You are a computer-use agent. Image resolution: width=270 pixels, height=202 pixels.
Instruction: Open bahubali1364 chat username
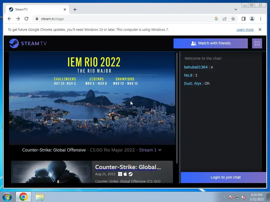point(196,67)
